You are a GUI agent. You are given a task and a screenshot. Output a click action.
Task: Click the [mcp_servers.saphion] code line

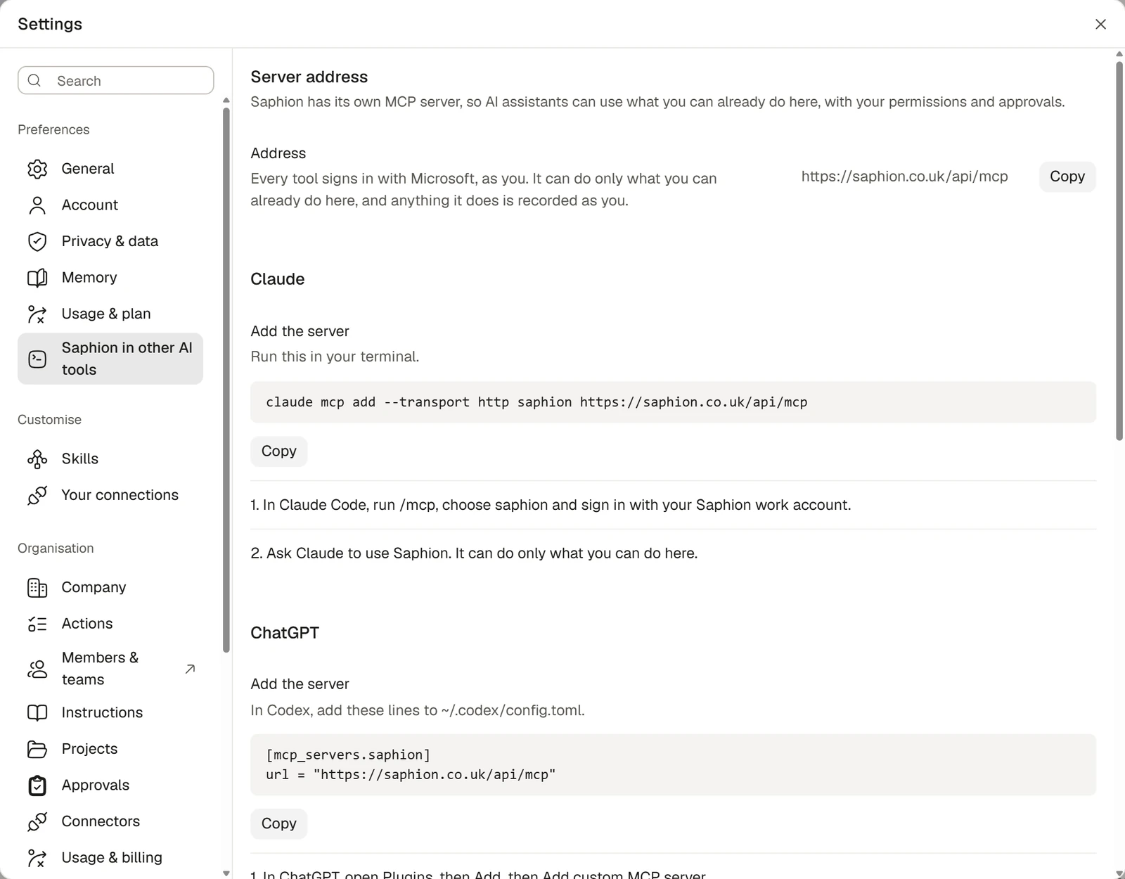pyautogui.click(x=348, y=755)
